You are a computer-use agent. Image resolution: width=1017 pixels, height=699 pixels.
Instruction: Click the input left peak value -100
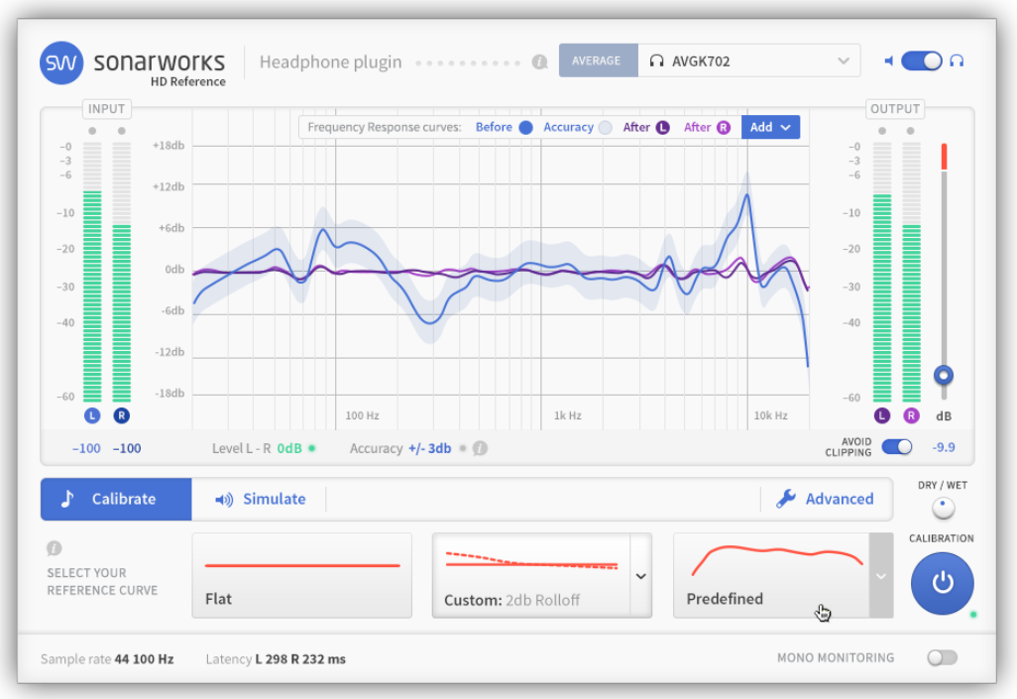click(x=86, y=448)
